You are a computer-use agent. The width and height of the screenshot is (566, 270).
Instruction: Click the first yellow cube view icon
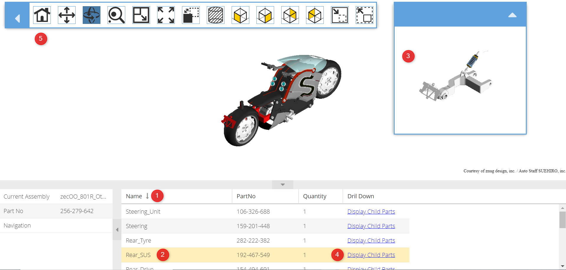[240, 15]
